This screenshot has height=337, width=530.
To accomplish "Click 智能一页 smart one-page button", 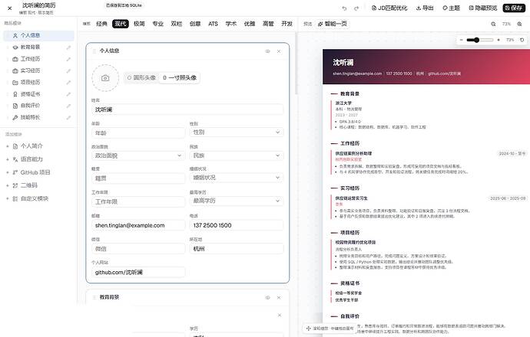I will coord(333,24).
